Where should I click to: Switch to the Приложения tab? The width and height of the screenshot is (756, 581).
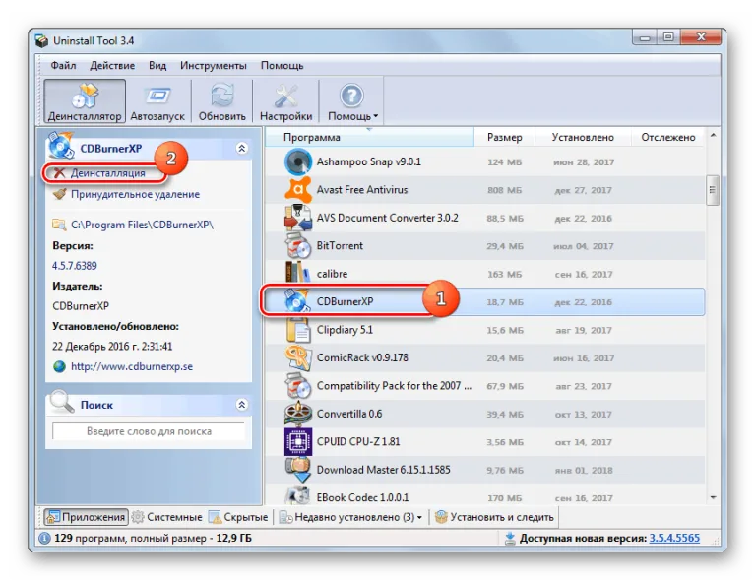pyautogui.click(x=86, y=517)
